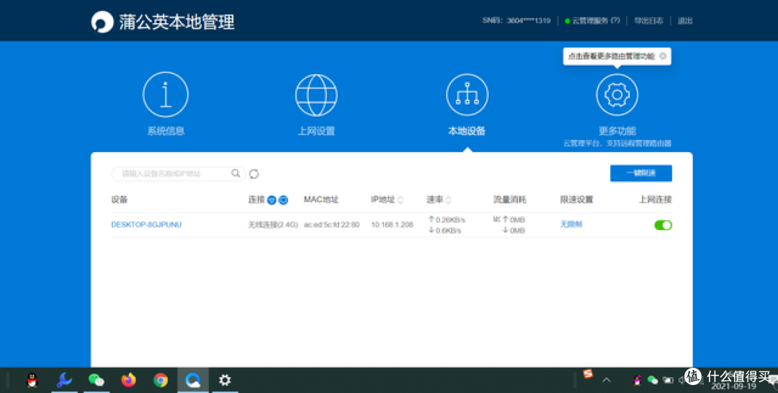Click the 流量消耗 column header

click(x=509, y=200)
